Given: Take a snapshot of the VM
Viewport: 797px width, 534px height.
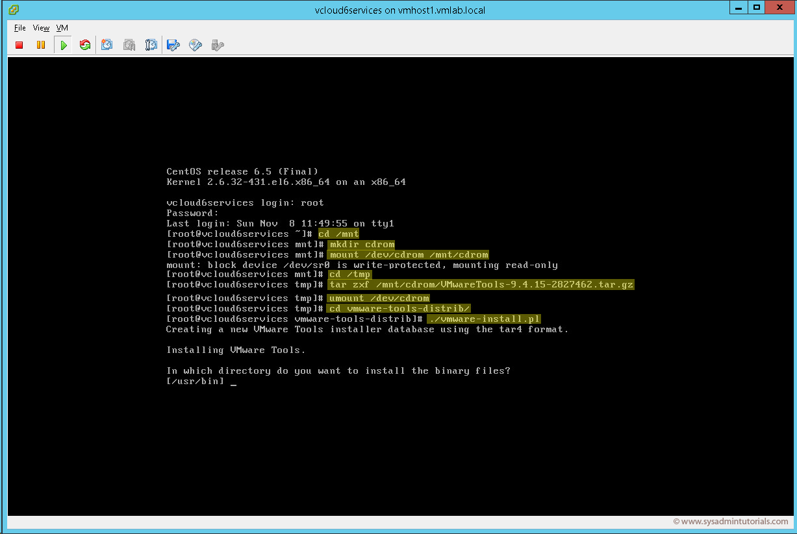Looking at the screenshot, I should coord(107,45).
